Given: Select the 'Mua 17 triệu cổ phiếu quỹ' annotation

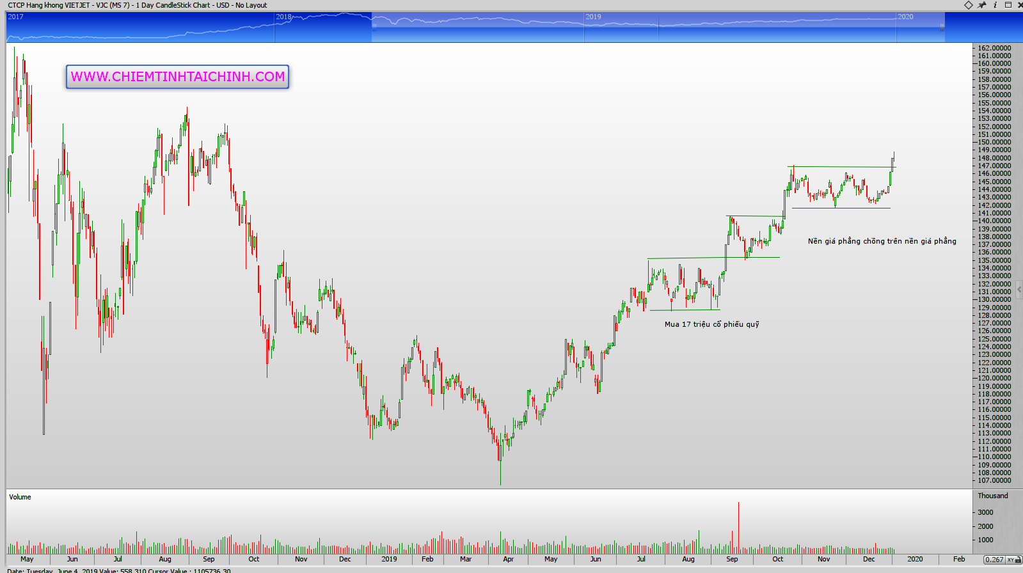Looking at the screenshot, I should pos(711,324).
